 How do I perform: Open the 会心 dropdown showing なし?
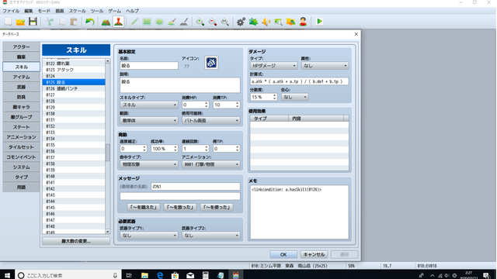click(294, 97)
